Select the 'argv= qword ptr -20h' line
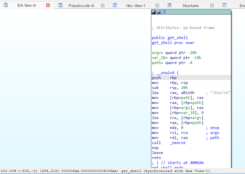The image size is (245, 174). (174, 53)
